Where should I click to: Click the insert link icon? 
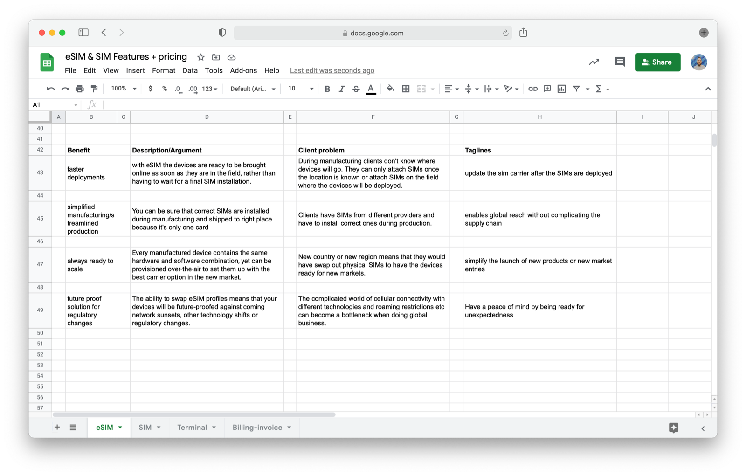(532, 89)
